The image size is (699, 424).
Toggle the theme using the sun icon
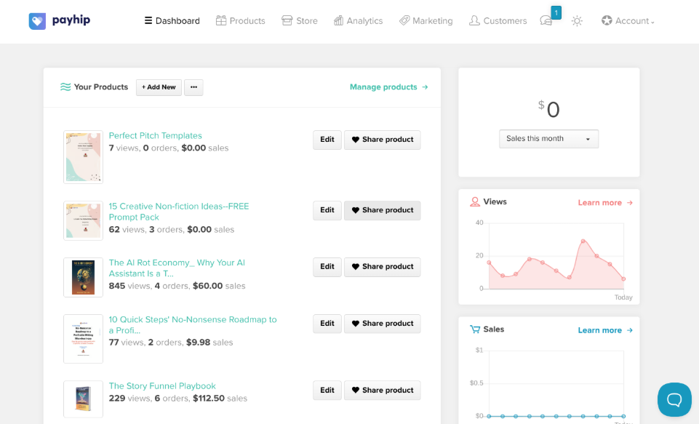[x=577, y=21]
